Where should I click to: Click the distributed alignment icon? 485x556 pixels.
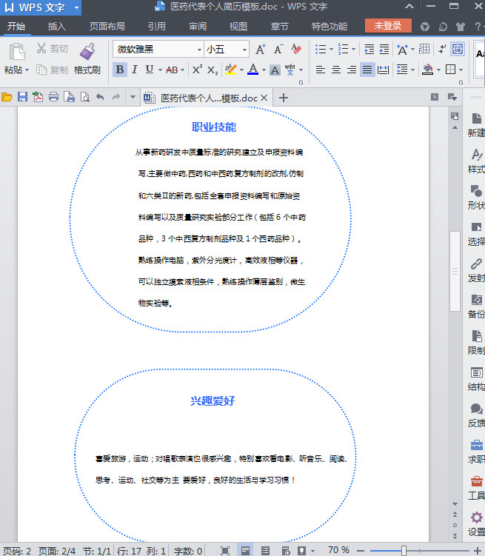(x=384, y=70)
